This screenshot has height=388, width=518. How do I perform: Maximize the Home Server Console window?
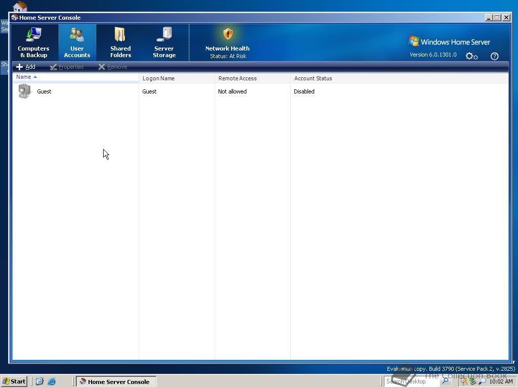[497, 18]
